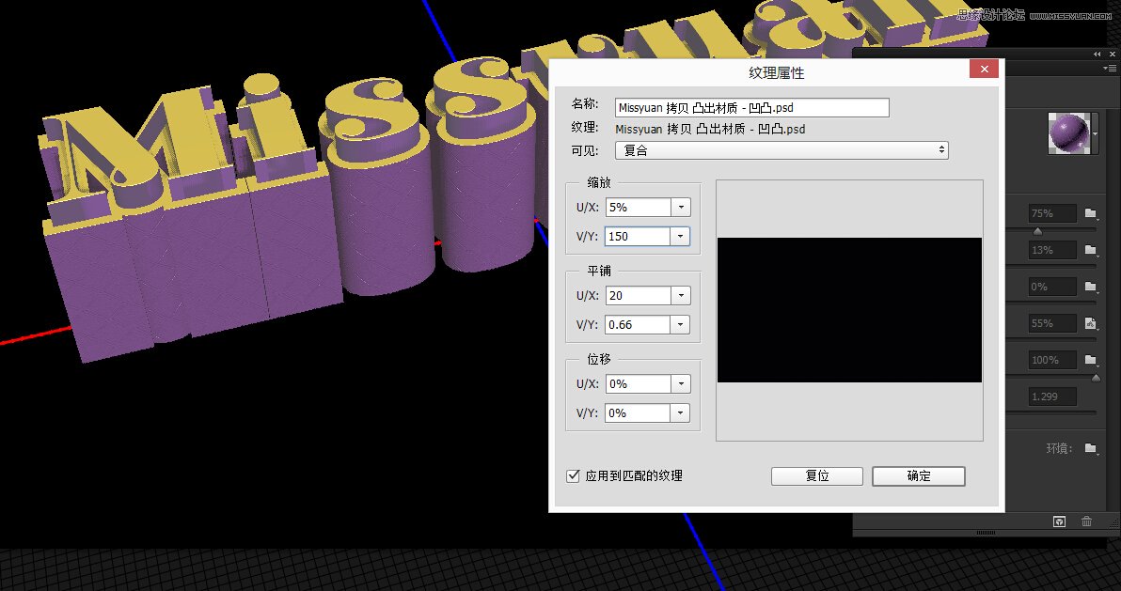Uncheck 应用到匹配的纹理 checkbox

pos(573,475)
